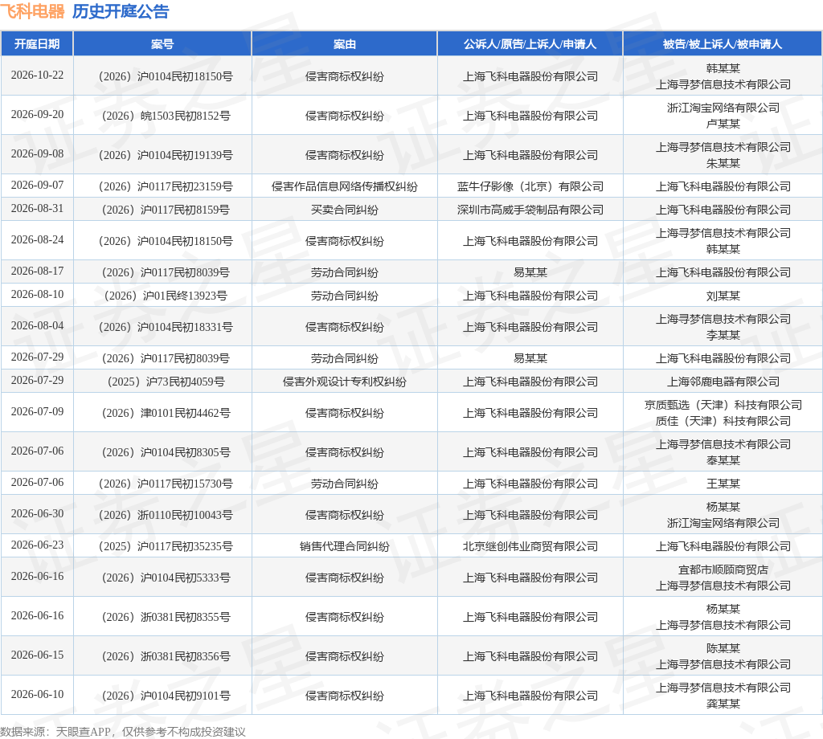This screenshot has width=823, height=739.
Task: Click defendant 京质甄选（天津）科技有限公司
Action: coord(723,405)
